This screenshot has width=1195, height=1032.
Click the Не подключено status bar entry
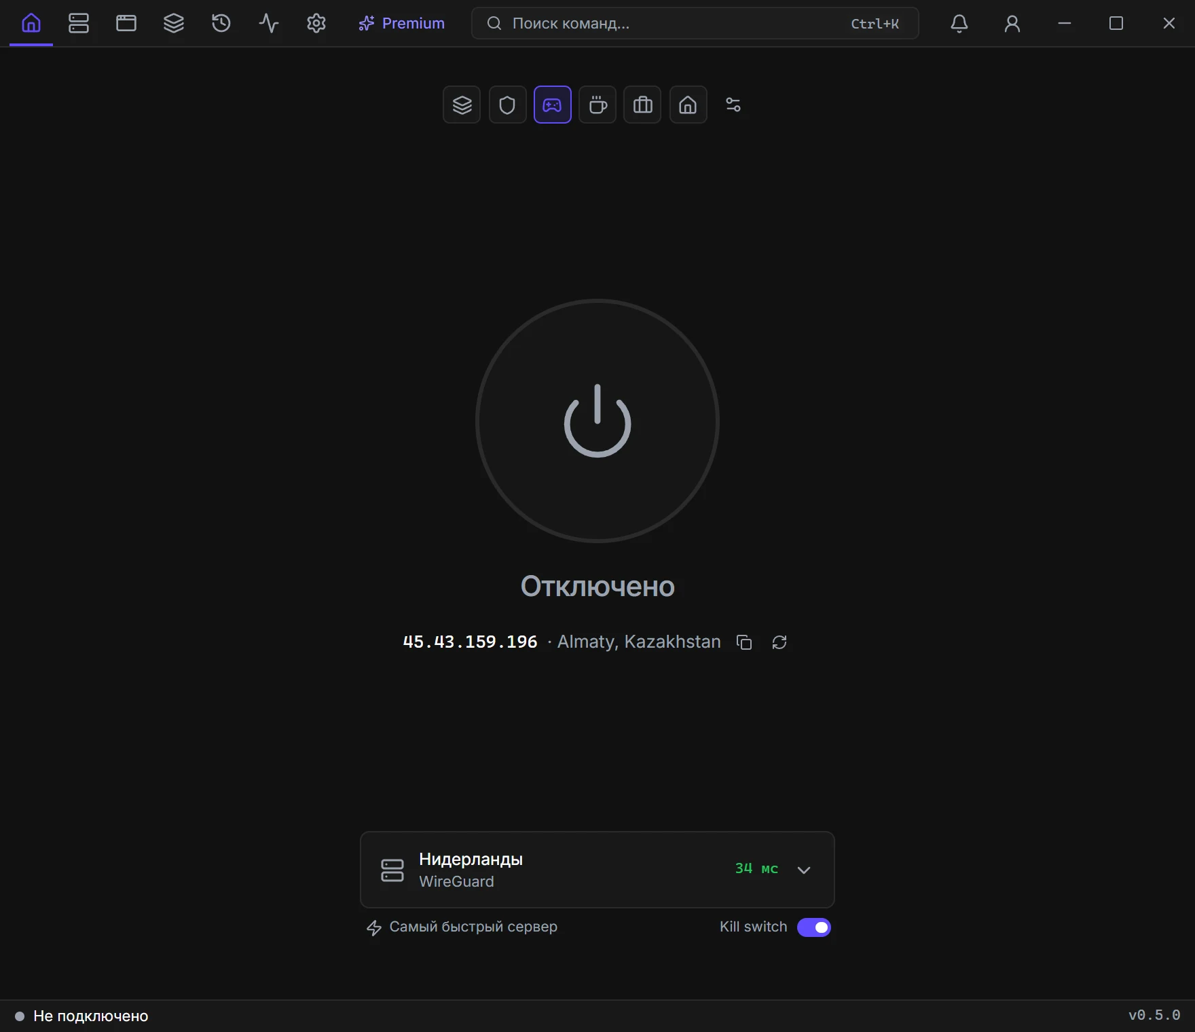pyautogui.click(x=81, y=1016)
